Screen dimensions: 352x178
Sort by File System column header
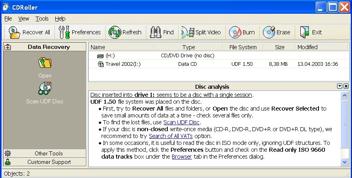[243, 47]
